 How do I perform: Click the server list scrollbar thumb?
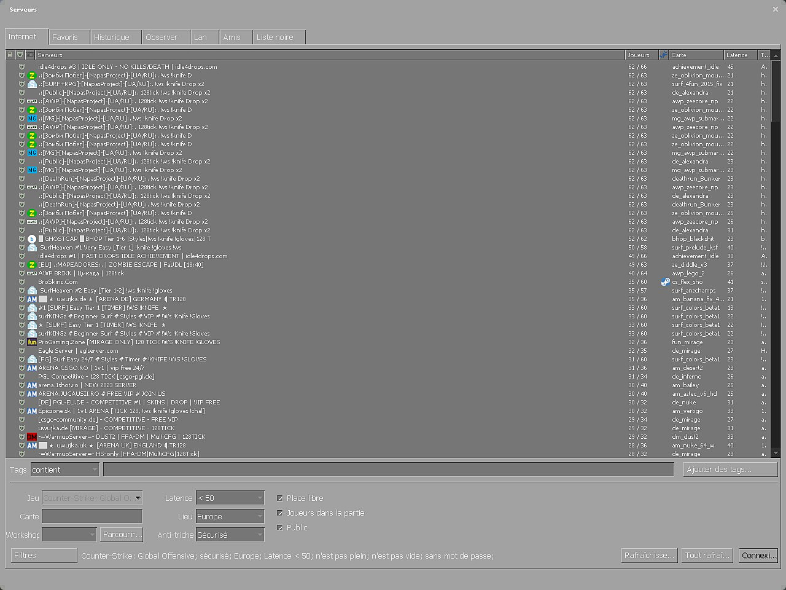[776, 91]
